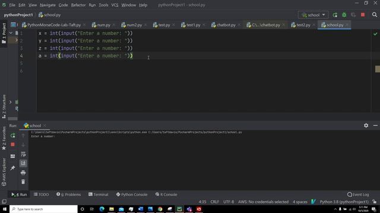The height and width of the screenshot is (213, 380).
Task: Open the Project tool window sidebar button
Action: (4, 33)
